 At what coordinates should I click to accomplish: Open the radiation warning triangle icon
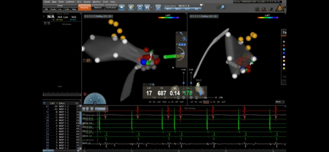tap(280, 8)
